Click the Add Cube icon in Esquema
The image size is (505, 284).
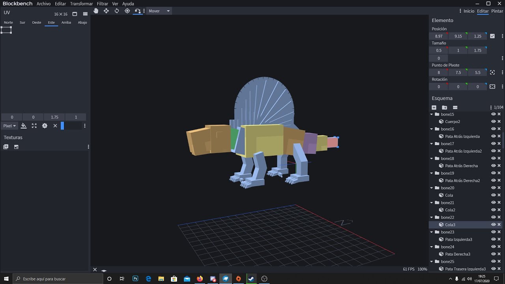(434, 107)
